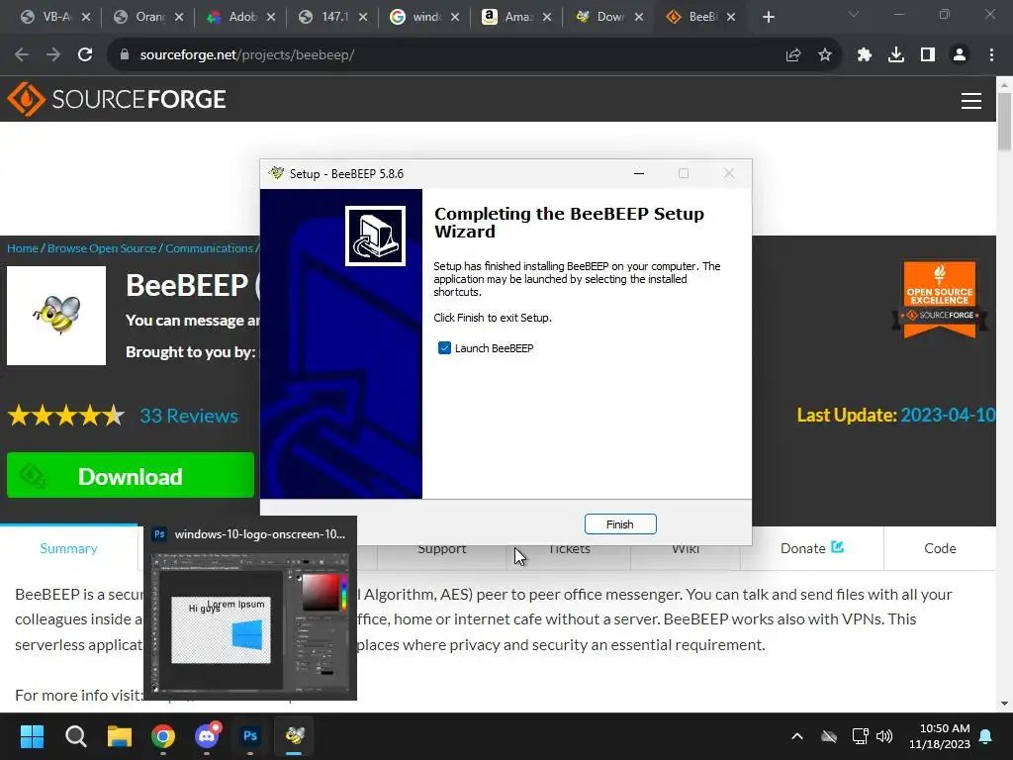
Task: Click the cloud sync tray icon
Action: (829, 736)
